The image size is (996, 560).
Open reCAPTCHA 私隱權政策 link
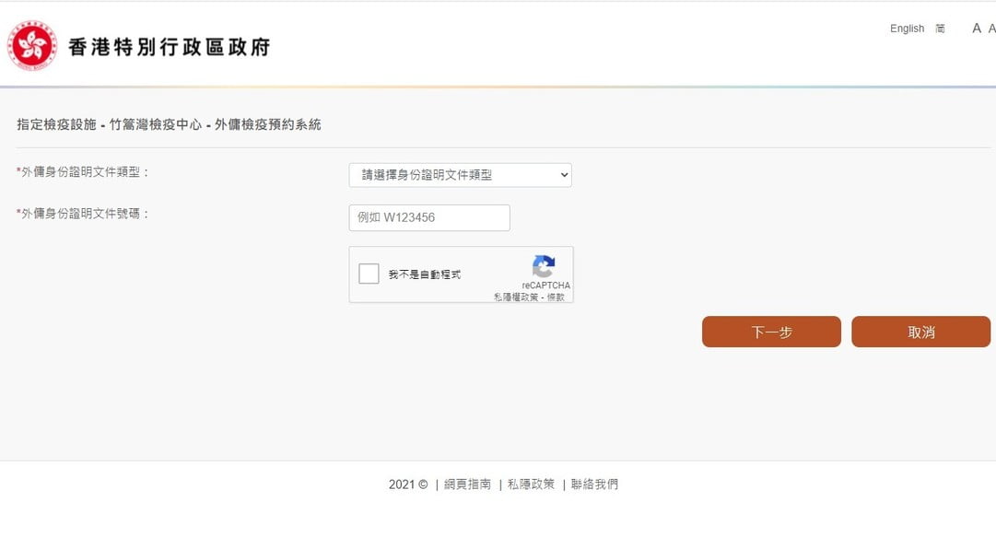516,297
